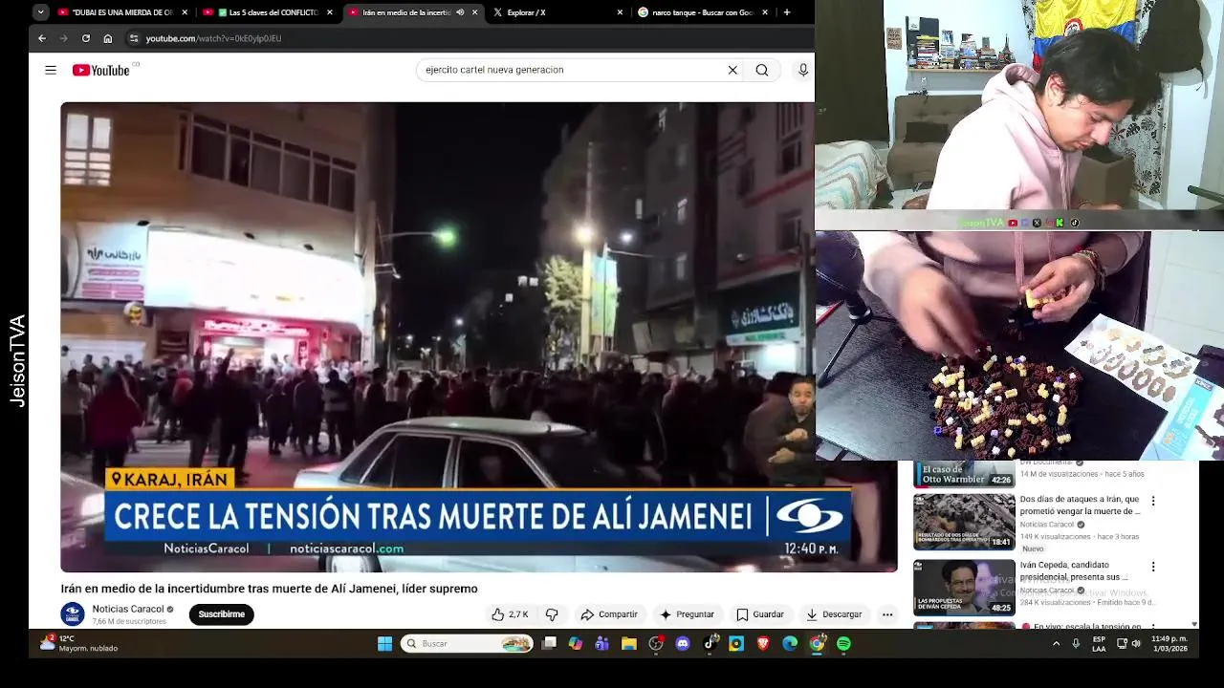
Task: Open the Compartir share button
Action: 609,614
